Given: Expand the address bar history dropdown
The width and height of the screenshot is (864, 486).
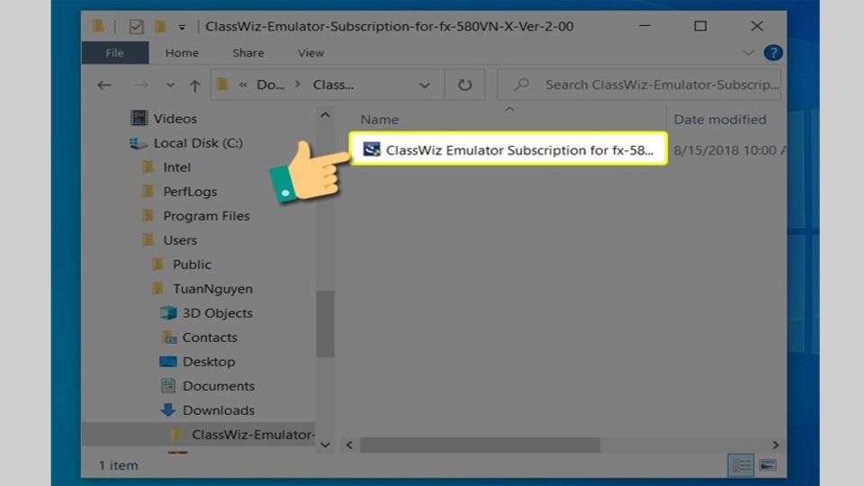Looking at the screenshot, I should click(424, 85).
